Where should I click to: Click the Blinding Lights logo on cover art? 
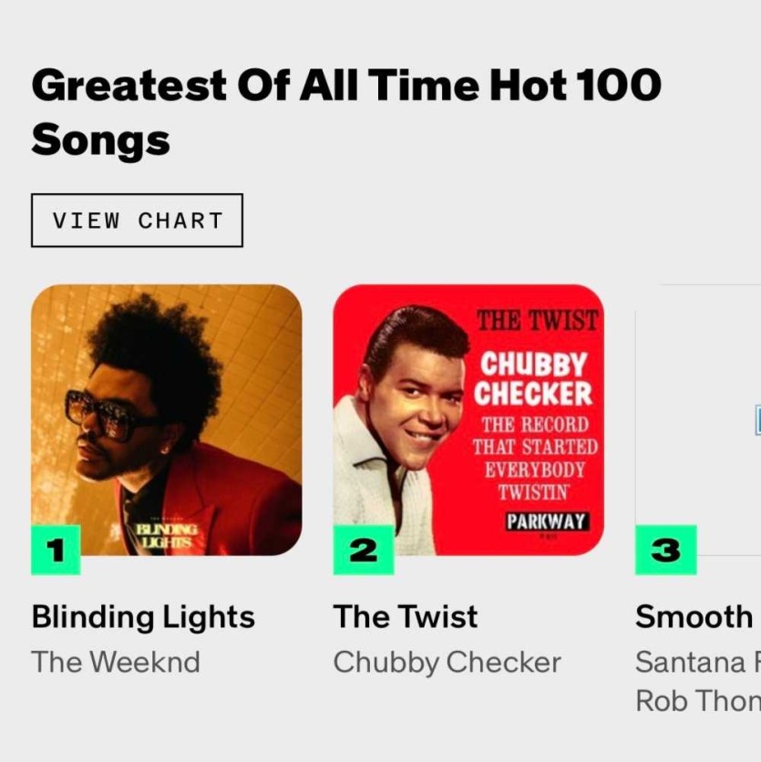pyautogui.click(x=165, y=536)
